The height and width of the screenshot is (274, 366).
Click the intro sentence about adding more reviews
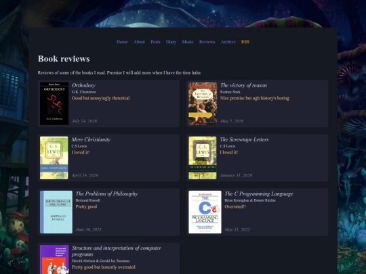(119, 72)
